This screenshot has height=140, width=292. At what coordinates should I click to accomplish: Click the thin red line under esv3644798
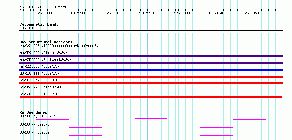pos(151,49)
